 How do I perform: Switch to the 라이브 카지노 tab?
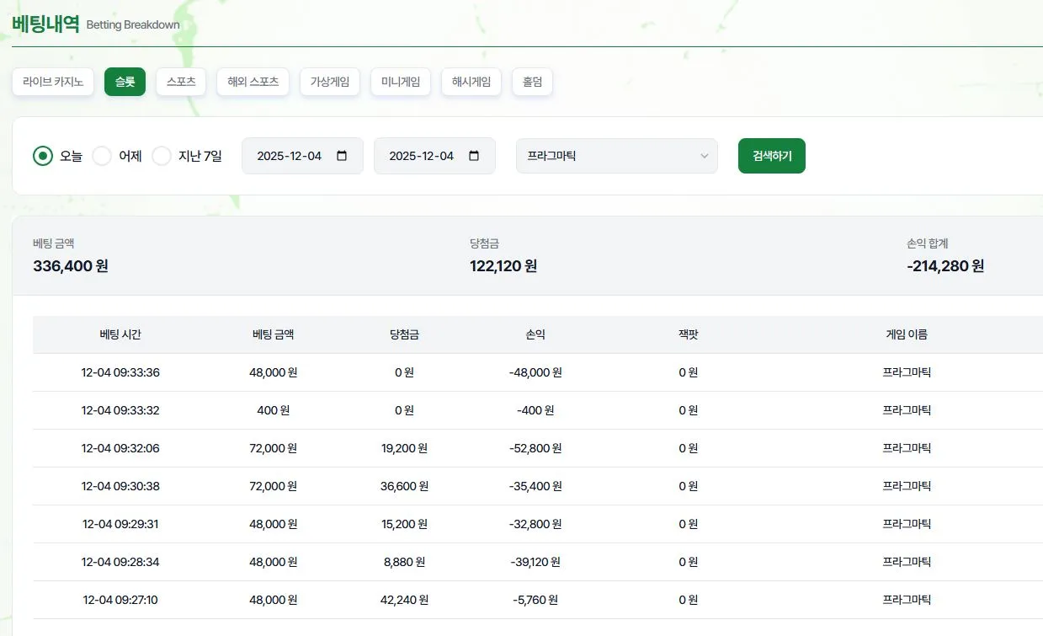click(x=53, y=82)
